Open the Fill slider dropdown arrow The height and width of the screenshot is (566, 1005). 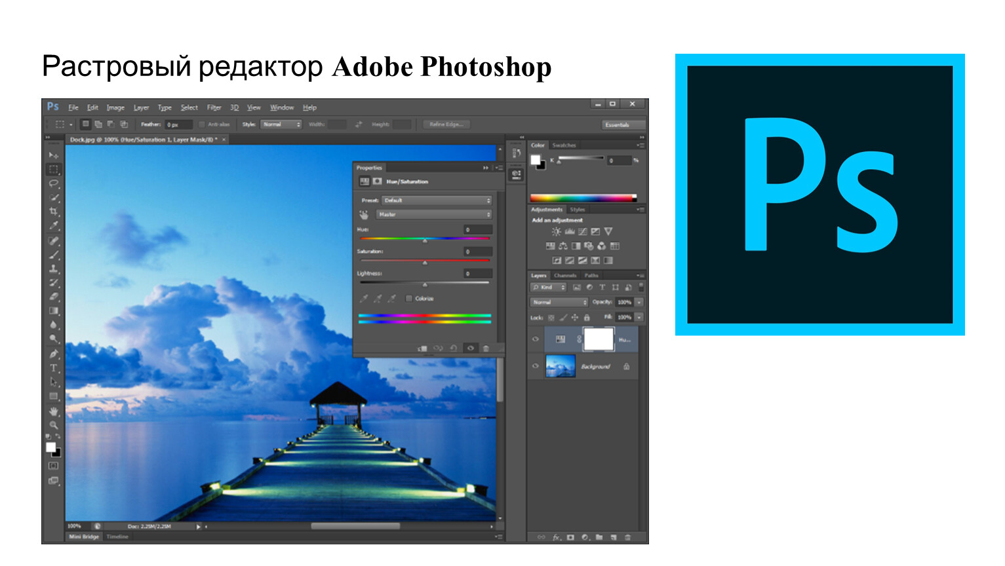639,317
